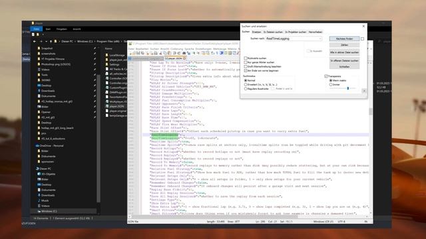426x239 pixels.
Task: Click the Zoom Out icon in Notepad++ toolbar
Action: pyautogui.click(x=198, y=53)
